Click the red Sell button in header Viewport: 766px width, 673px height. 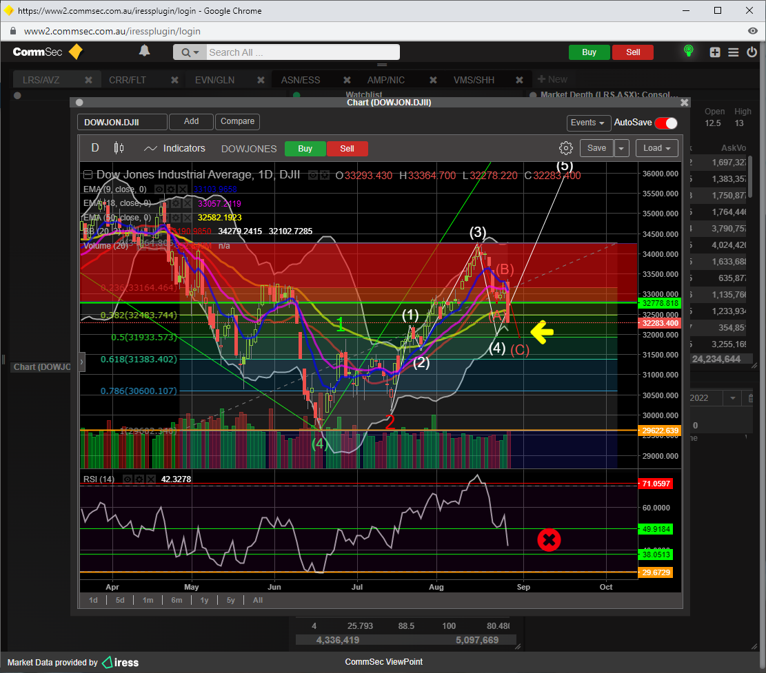click(x=633, y=52)
